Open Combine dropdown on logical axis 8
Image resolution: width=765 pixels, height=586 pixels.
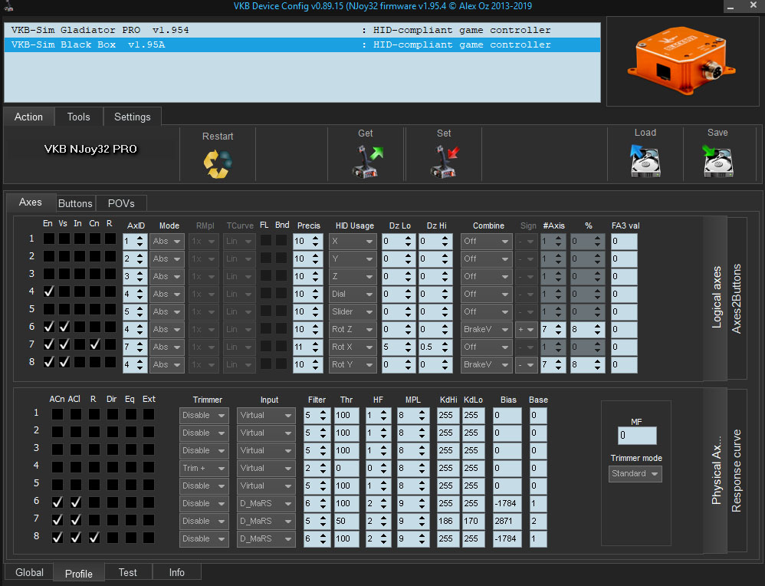[487, 364]
